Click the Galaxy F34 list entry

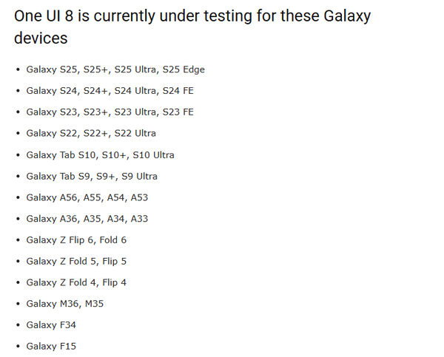click(51, 324)
